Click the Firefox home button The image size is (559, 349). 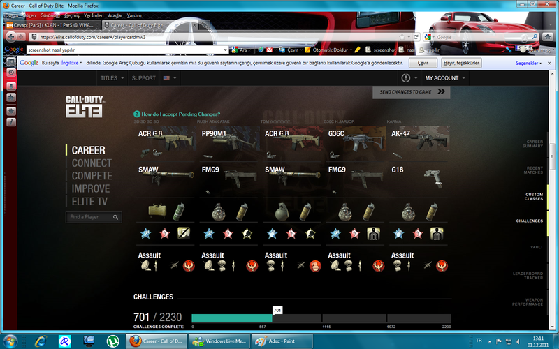[548, 37]
